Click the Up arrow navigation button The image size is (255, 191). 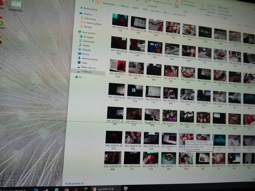(93, 1)
